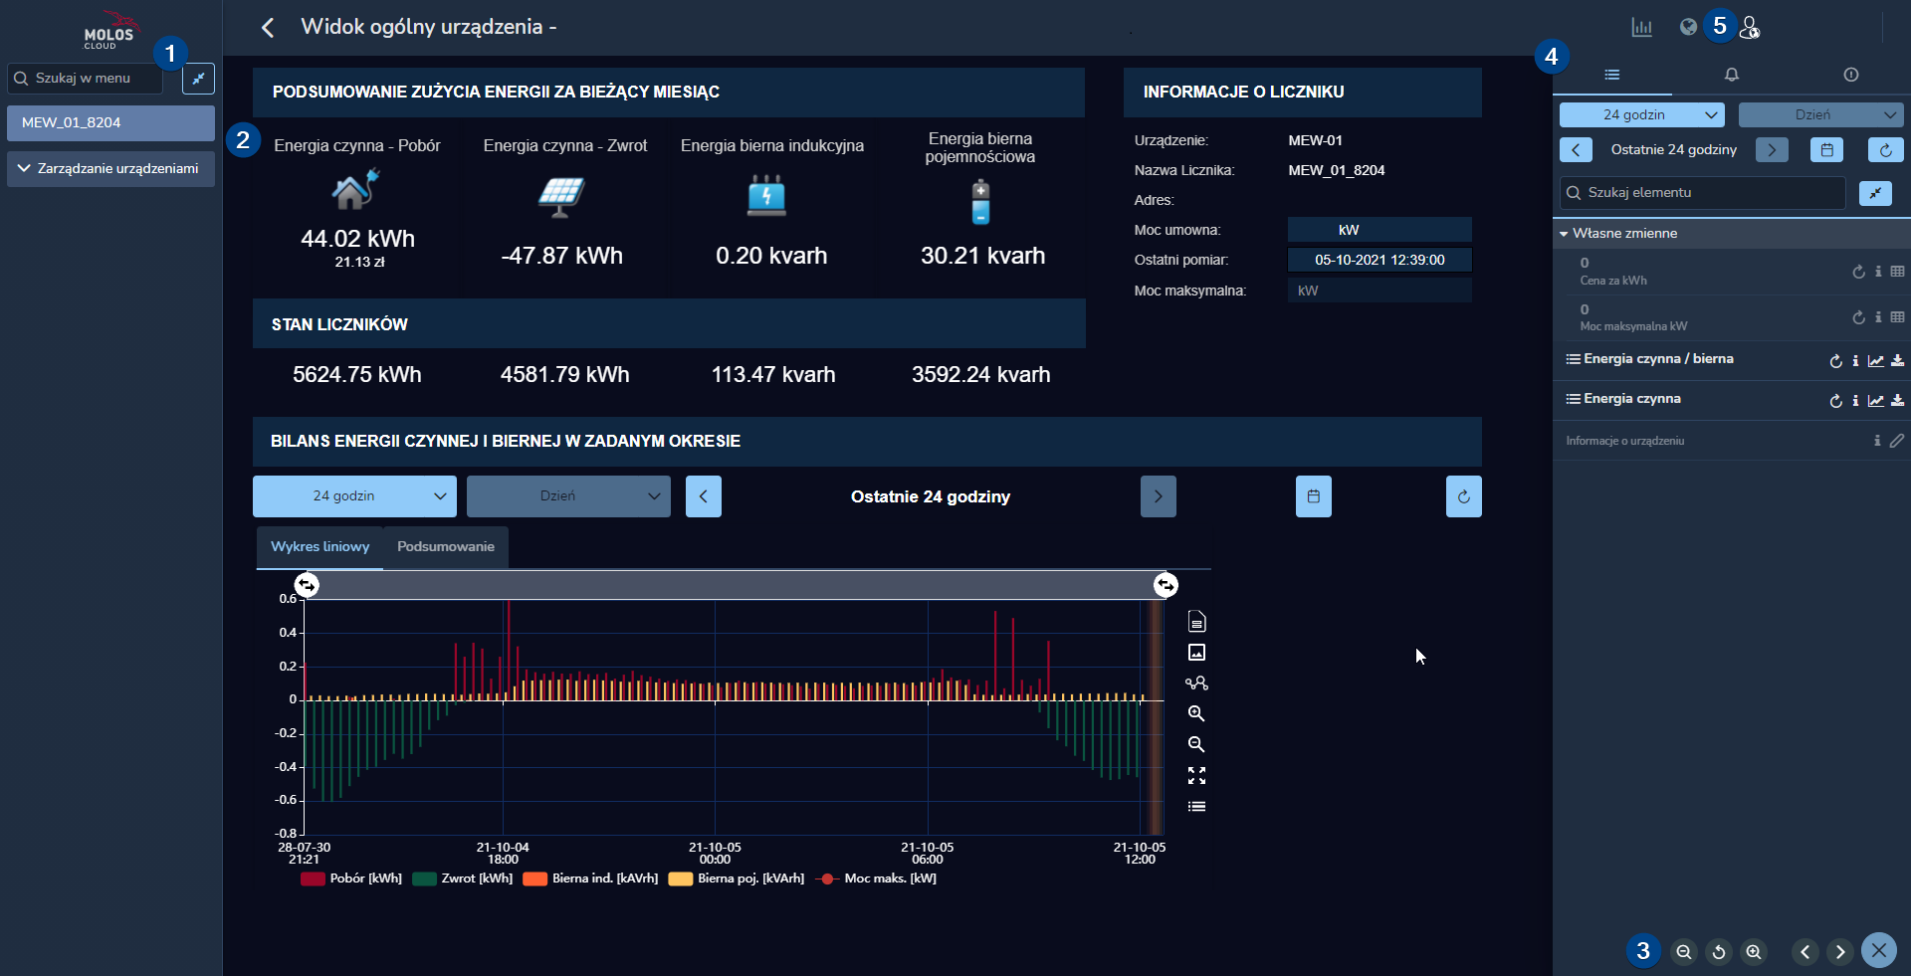Go back with the header arrow
Screen dimensions: 1911x976
pos(268,27)
